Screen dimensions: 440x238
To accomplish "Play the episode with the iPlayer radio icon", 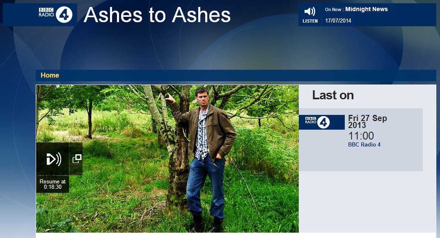I will pos(53,159).
